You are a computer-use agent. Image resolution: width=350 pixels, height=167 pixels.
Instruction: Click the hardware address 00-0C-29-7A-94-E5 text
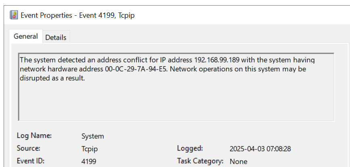(x=136, y=69)
